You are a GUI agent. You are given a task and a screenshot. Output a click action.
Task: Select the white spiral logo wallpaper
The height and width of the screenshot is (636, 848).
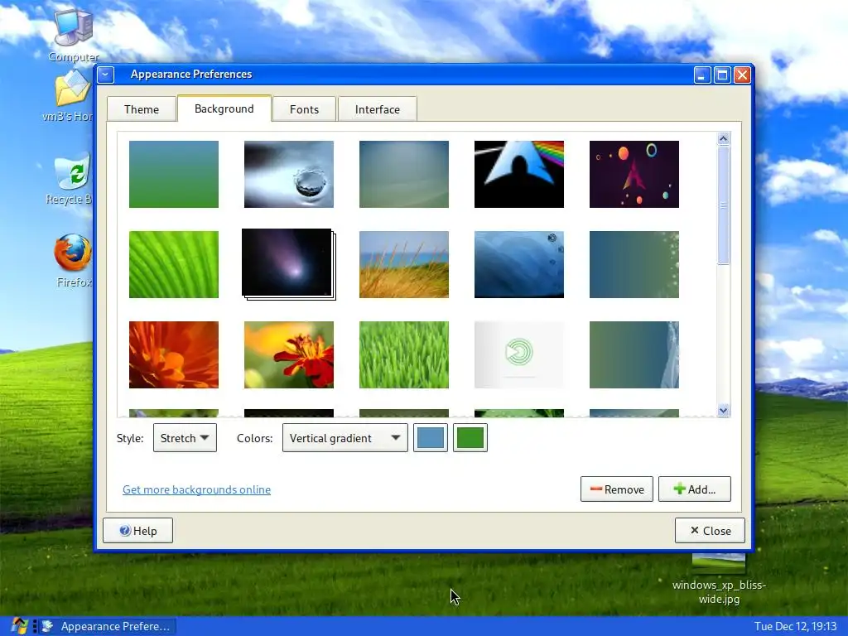tap(519, 354)
